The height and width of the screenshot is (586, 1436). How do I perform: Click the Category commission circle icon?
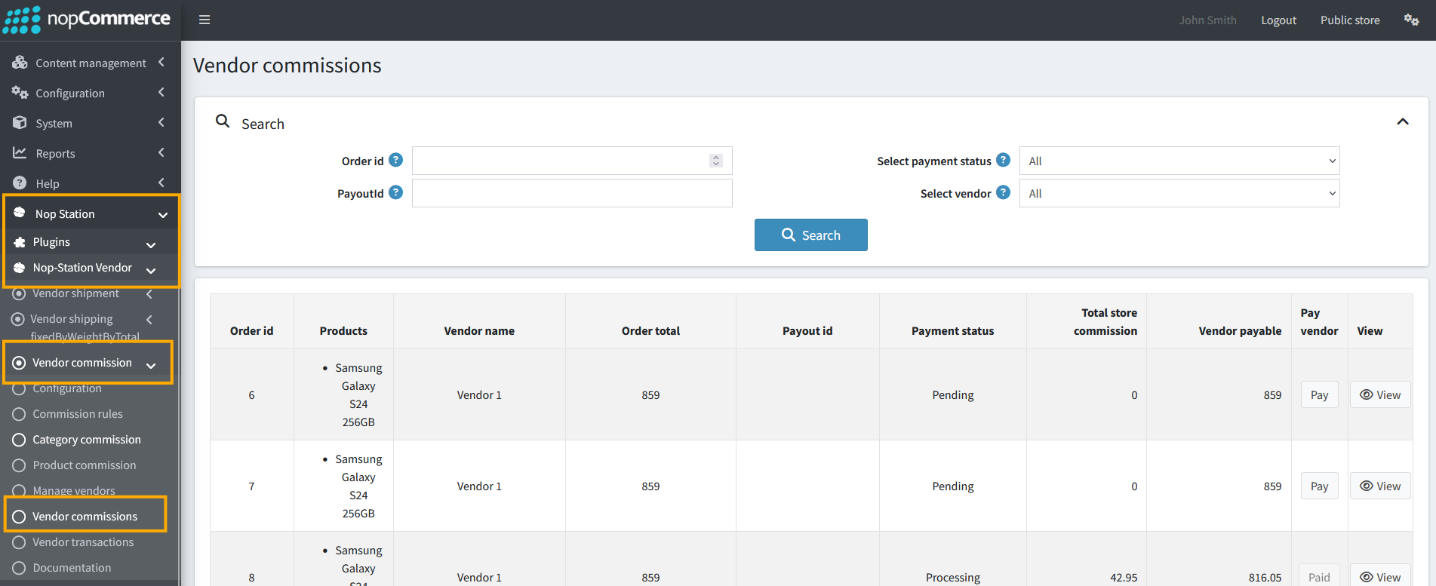19,440
